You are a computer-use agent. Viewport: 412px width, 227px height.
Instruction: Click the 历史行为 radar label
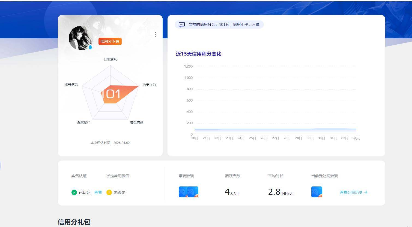[149, 85]
